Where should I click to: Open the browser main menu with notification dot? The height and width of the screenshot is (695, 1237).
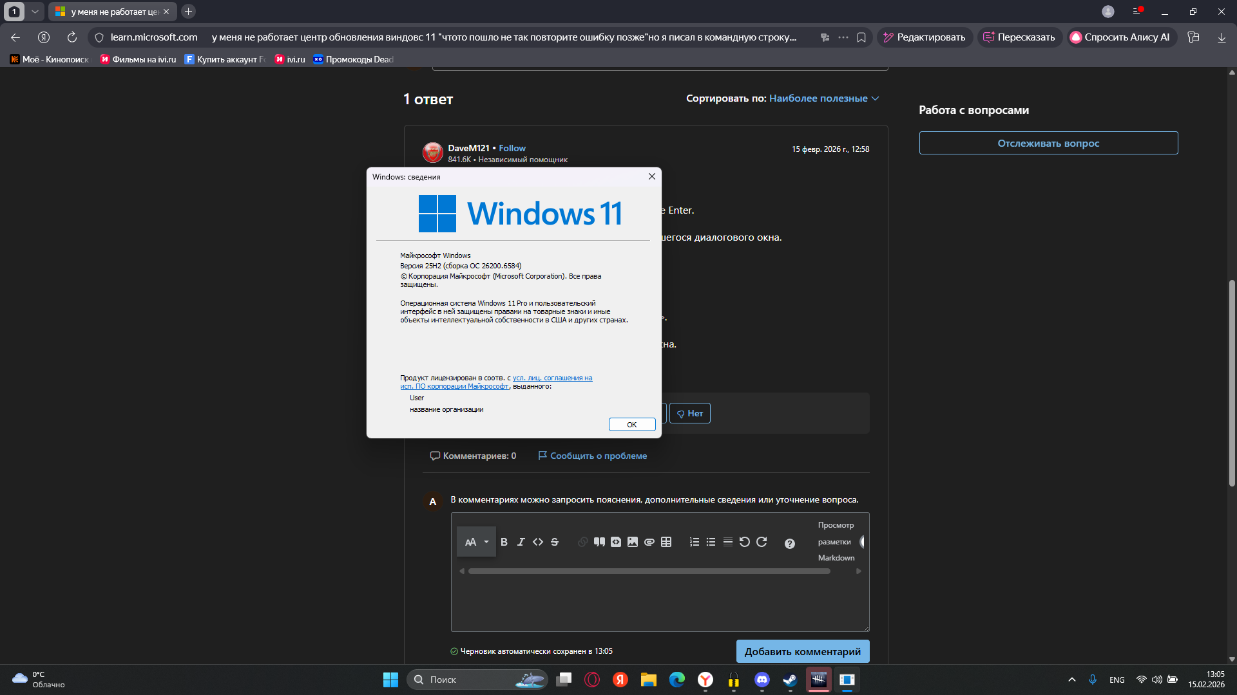[1137, 12]
